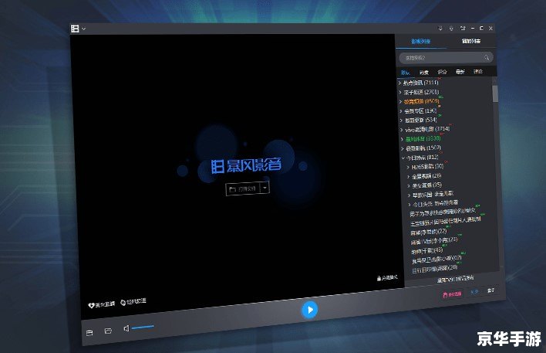Image resolution: width=546 pixels, height=353 pixels.
Task: Click the heart icon label in video corner
Action: click(101, 304)
